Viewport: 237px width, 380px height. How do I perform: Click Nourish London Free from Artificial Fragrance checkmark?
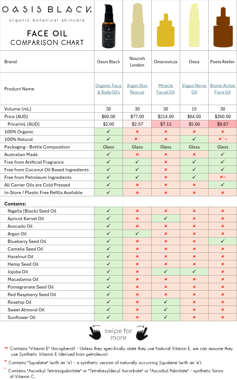pyautogui.click(x=137, y=162)
